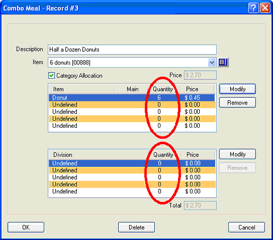The height and width of the screenshot is (240, 273).
Task: Uncheck the Category Allocation checkbox
Action: [x=52, y=76]
